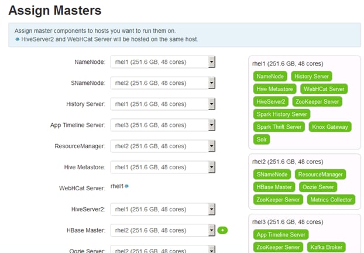Click the HBase Master field label
The height and width of the screenshot is (253, 364).
coord(86,230)
